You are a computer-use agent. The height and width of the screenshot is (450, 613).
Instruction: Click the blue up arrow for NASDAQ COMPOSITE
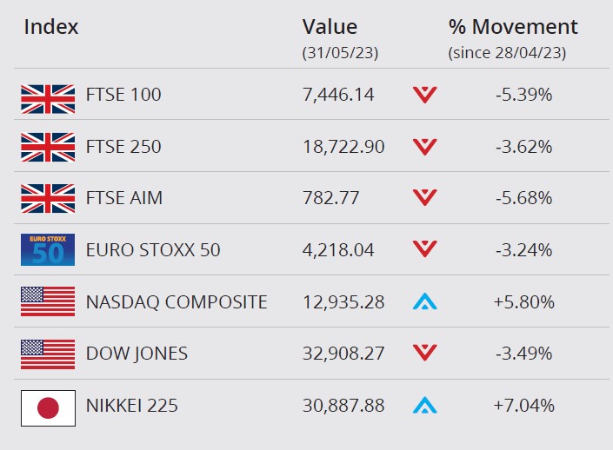click(424, 301)
